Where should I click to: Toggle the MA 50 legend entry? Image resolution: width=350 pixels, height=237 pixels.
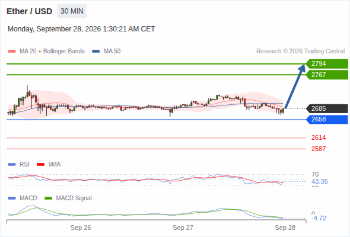pyautogui.click(x=106, y=52)
